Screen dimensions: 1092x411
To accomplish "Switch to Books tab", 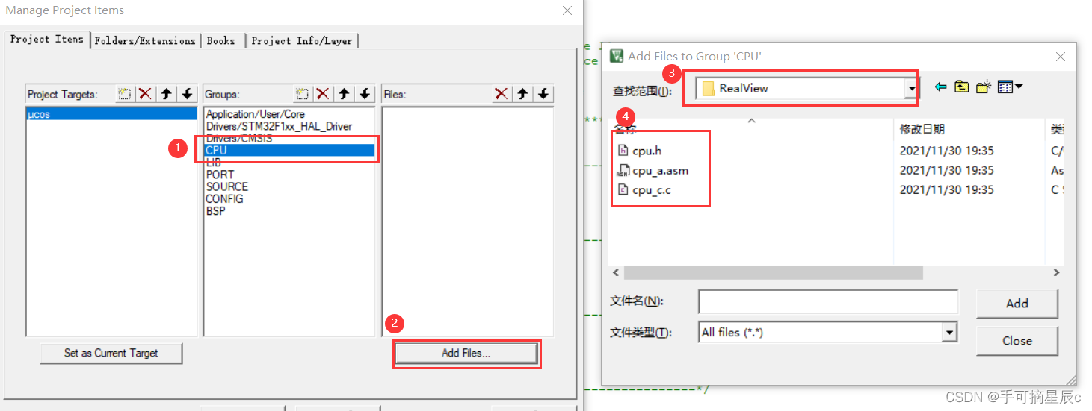I will click(221, 41).
